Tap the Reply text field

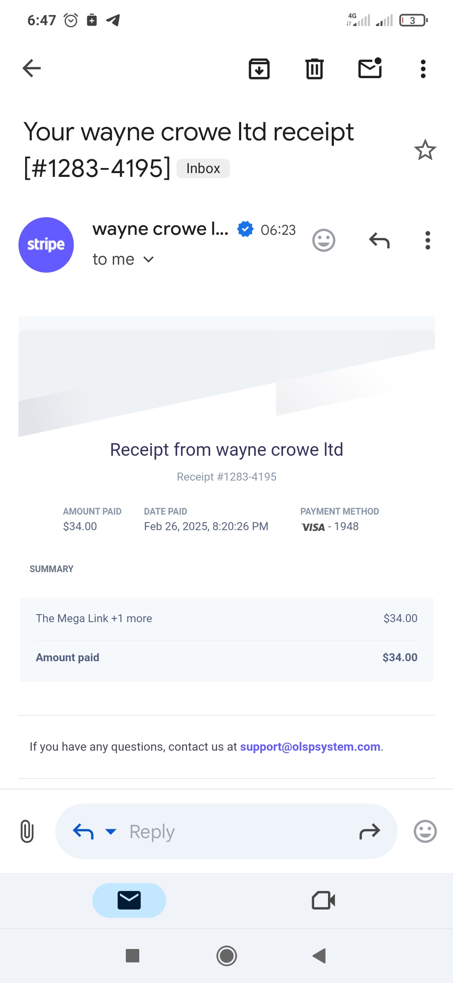pyautogui.click(x=235, y=831)
